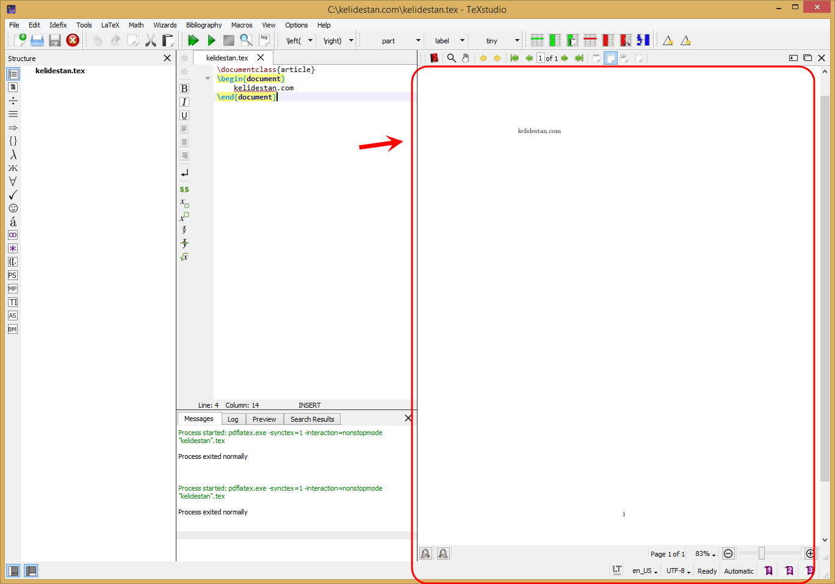Open the LaTeX menu
Image resolution: width=835 pixels, height=584 pixels.
(x=110, y=25)
